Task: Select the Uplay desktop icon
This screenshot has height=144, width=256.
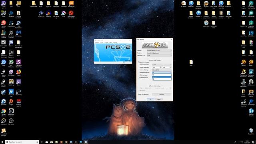Action: point(4,63)
